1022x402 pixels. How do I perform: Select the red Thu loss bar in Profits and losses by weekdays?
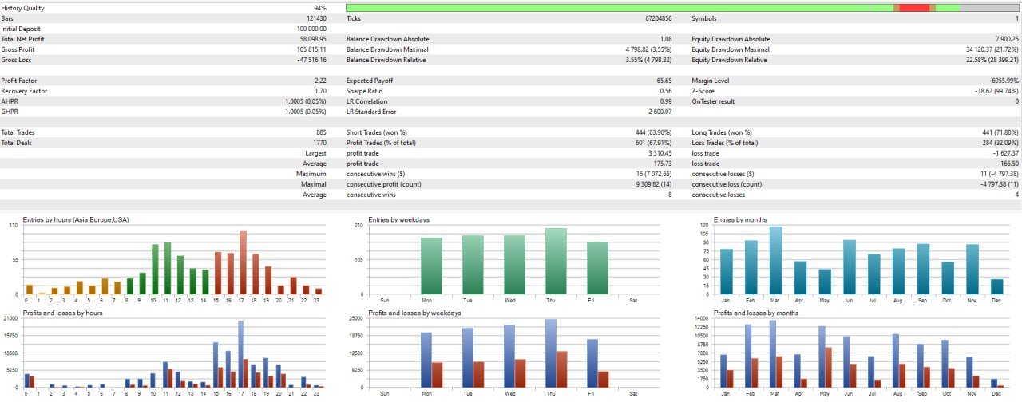pyautogui.click(x=561, y=369)
